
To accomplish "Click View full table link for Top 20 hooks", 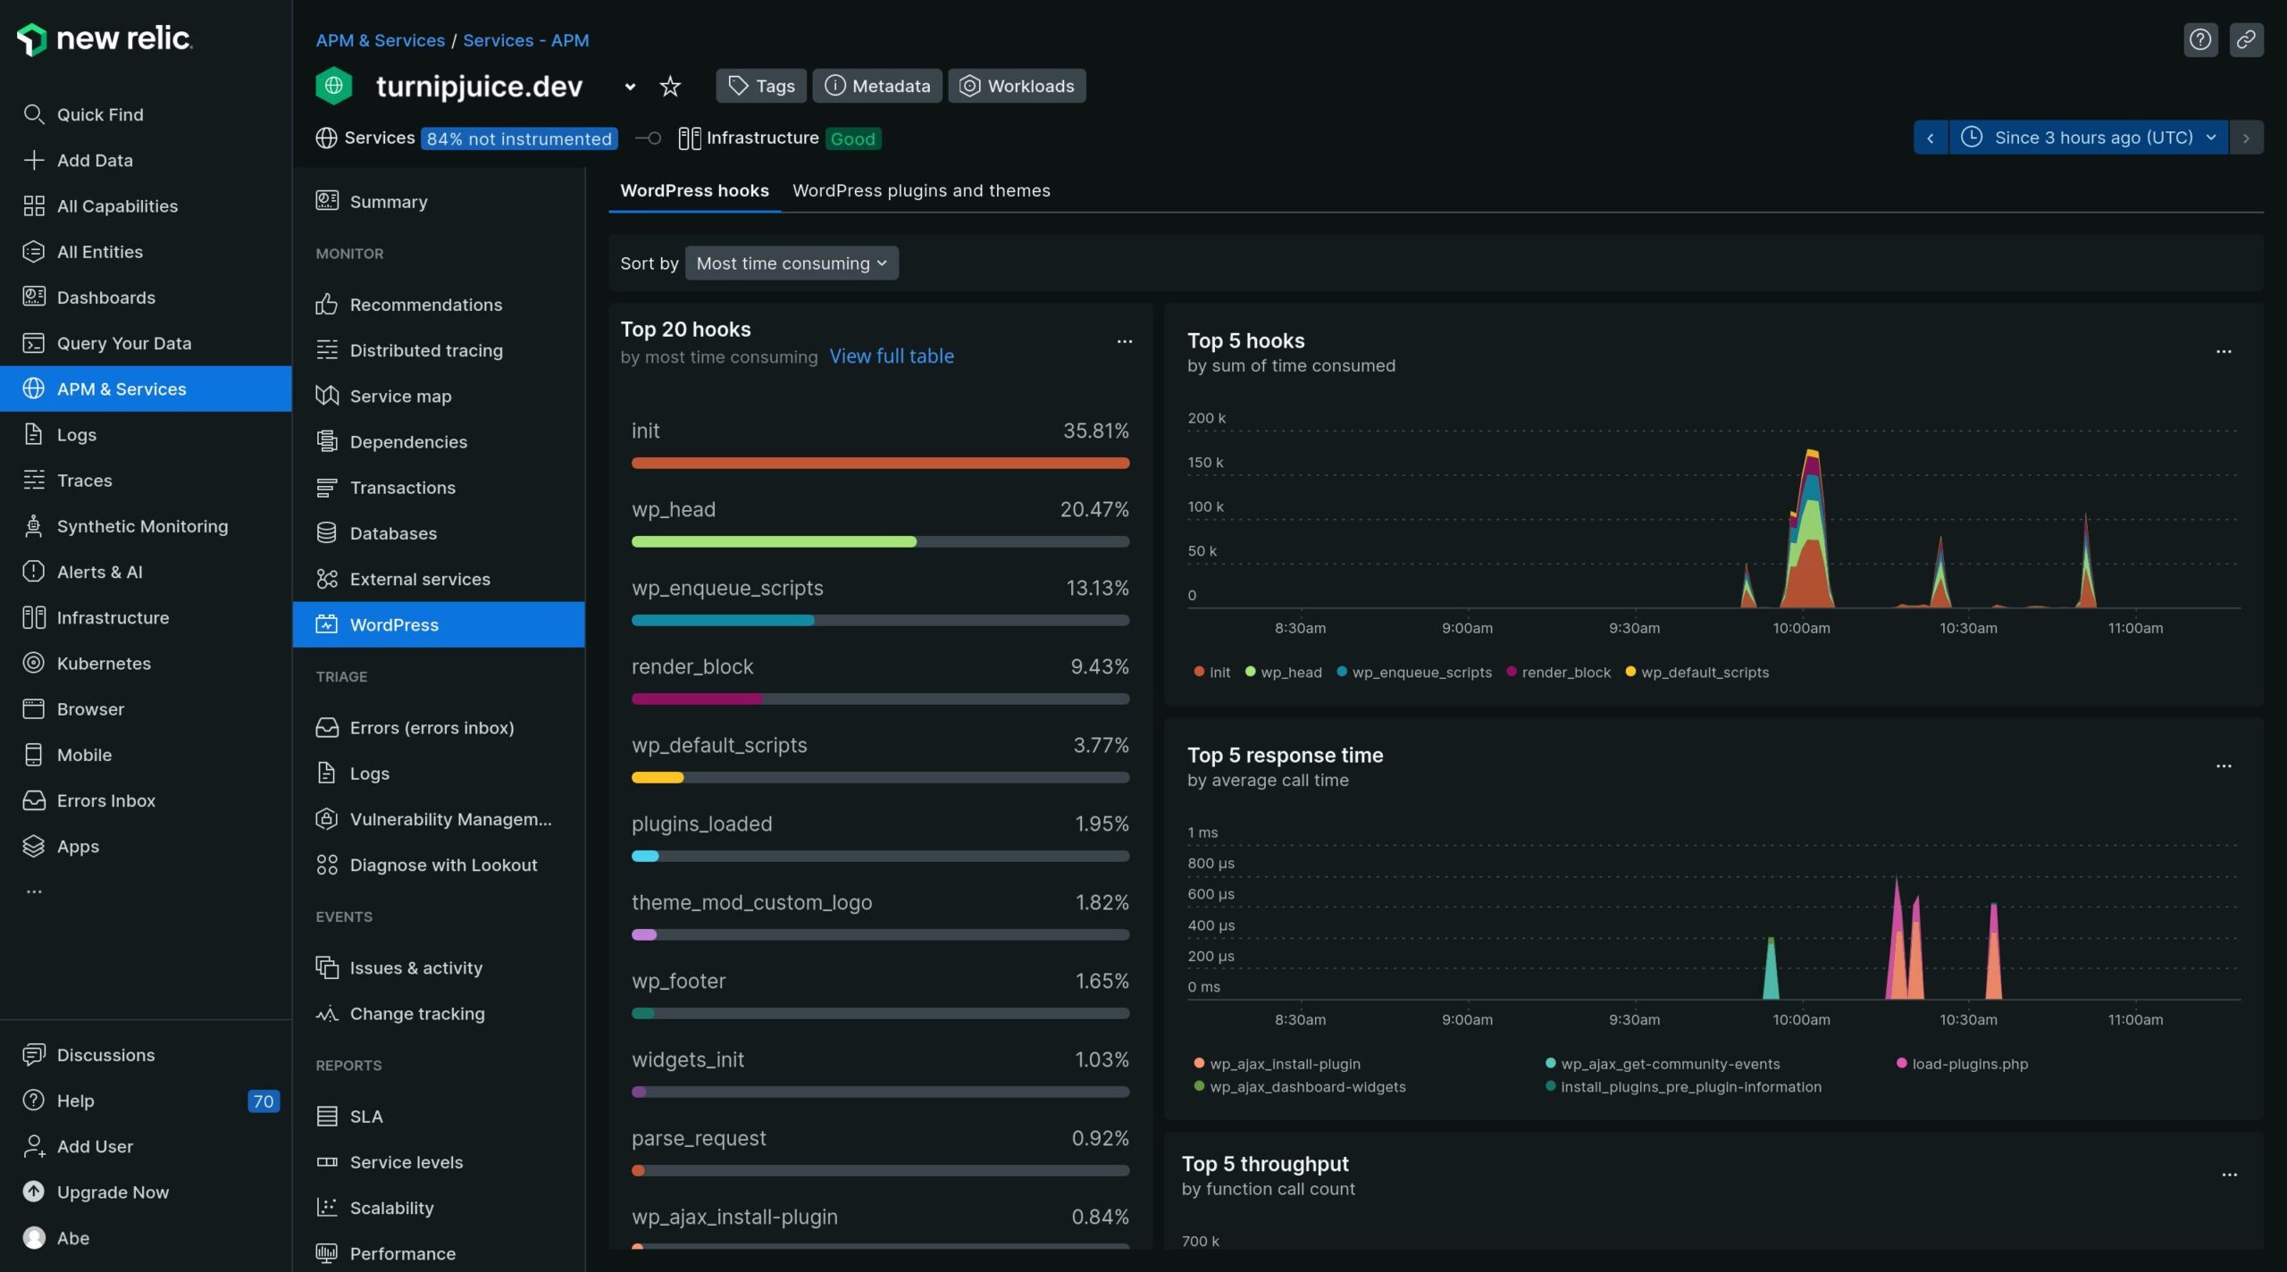I will [x=892, y=356].
